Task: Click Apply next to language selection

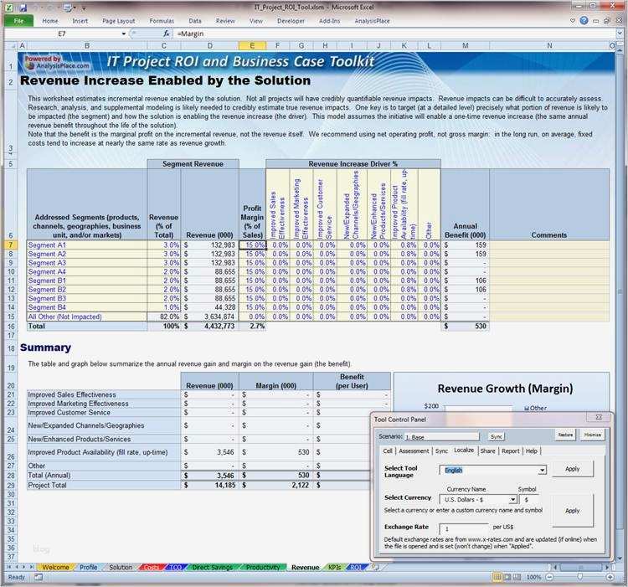Action: tap(573, 469)
